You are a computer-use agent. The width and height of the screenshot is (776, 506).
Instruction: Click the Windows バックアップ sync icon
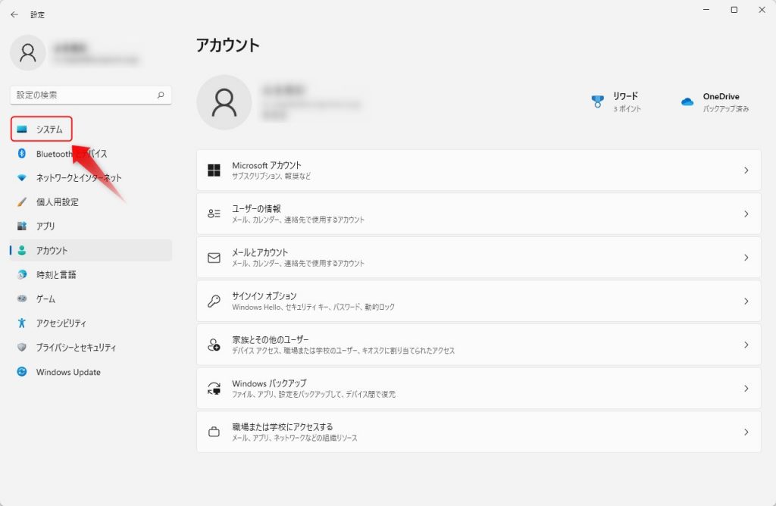[x=214, y=389]
